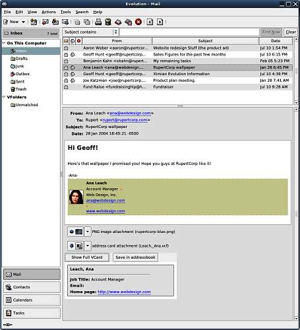Open the File menu
The image size is (300, 330).
click(x=7, y=12)
